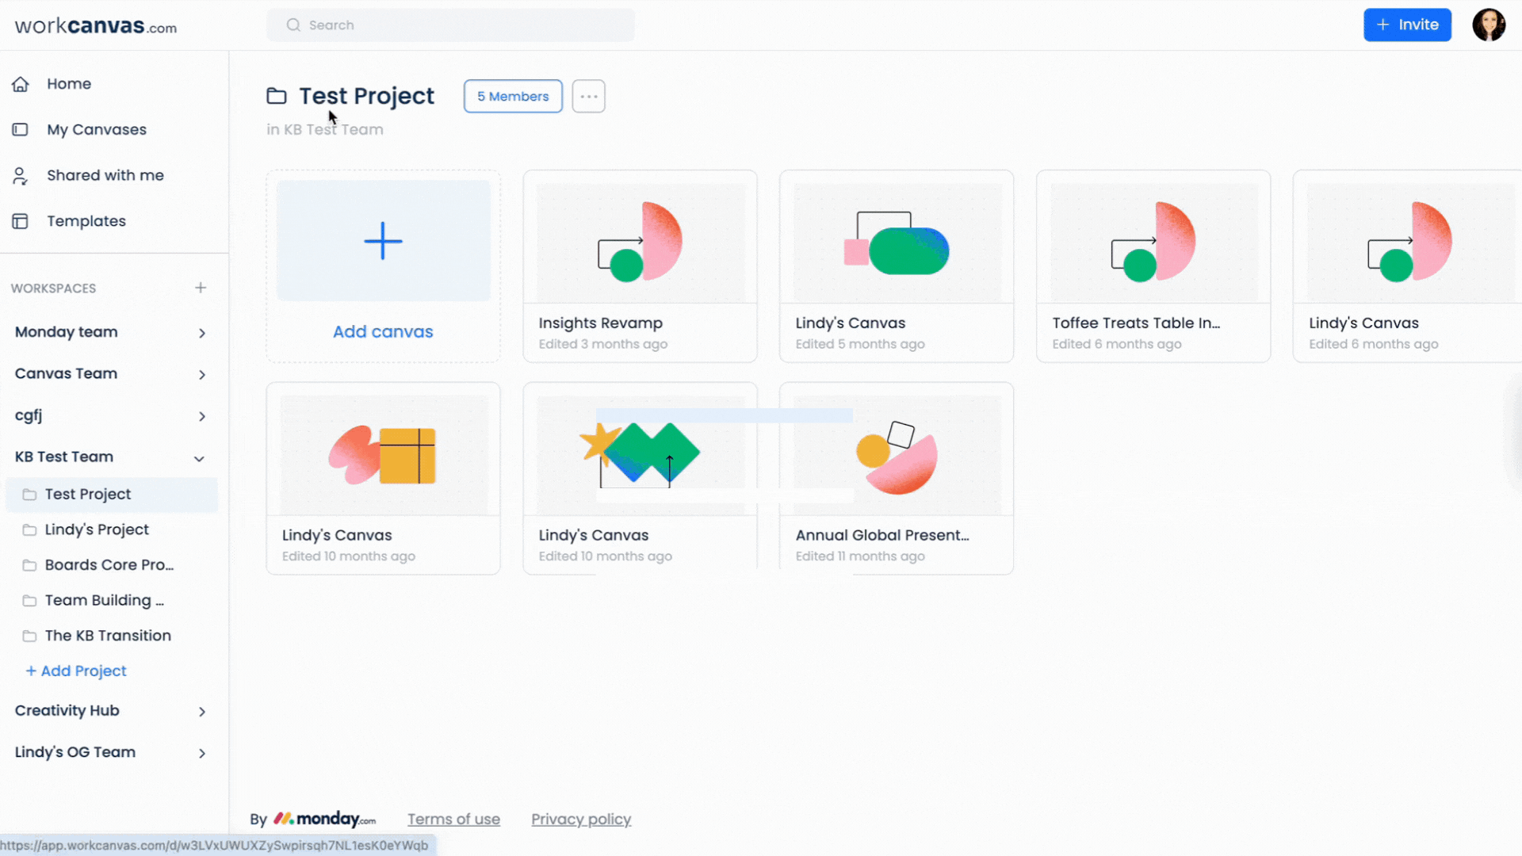
Task: Click the Test Project title folder icon
Action: pos(277,96)
